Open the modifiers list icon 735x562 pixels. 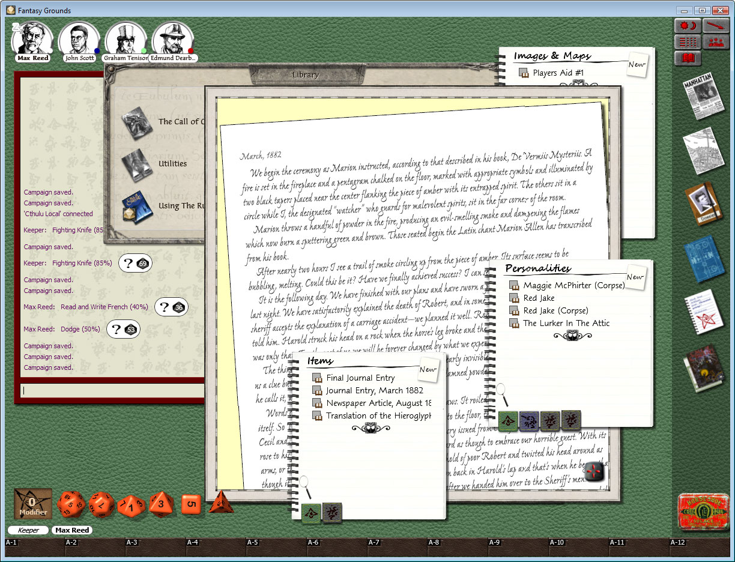click(688, 41)
